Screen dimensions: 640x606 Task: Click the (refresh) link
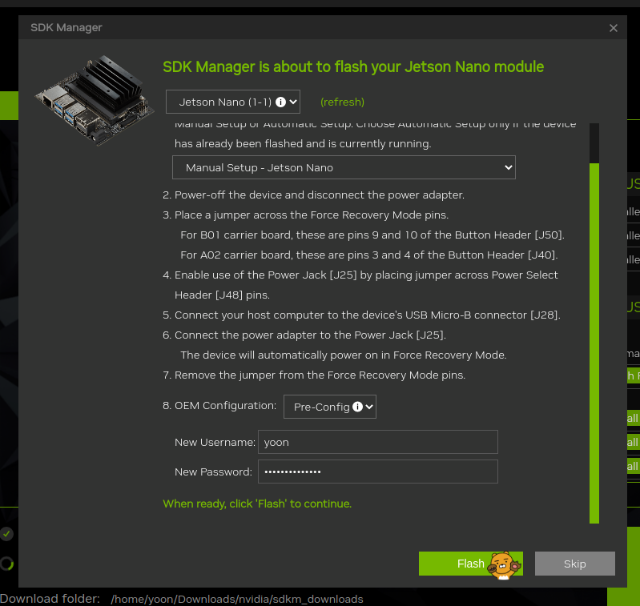pyautogui.click(x=342, y=102)
